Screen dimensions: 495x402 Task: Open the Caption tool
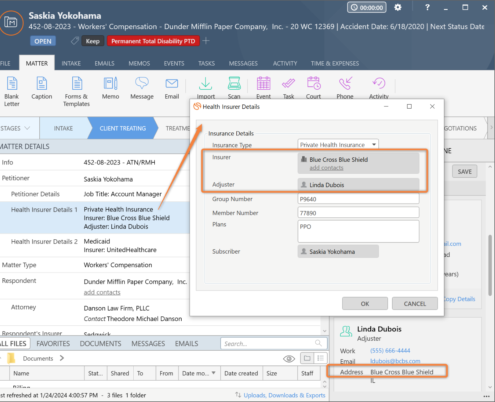coord(42,83)
